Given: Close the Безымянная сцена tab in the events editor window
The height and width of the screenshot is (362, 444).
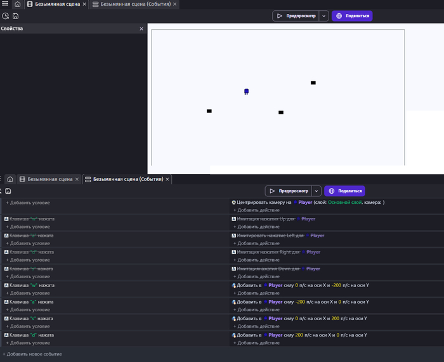Looking at the screenshot, I should [x=77, y=179].
